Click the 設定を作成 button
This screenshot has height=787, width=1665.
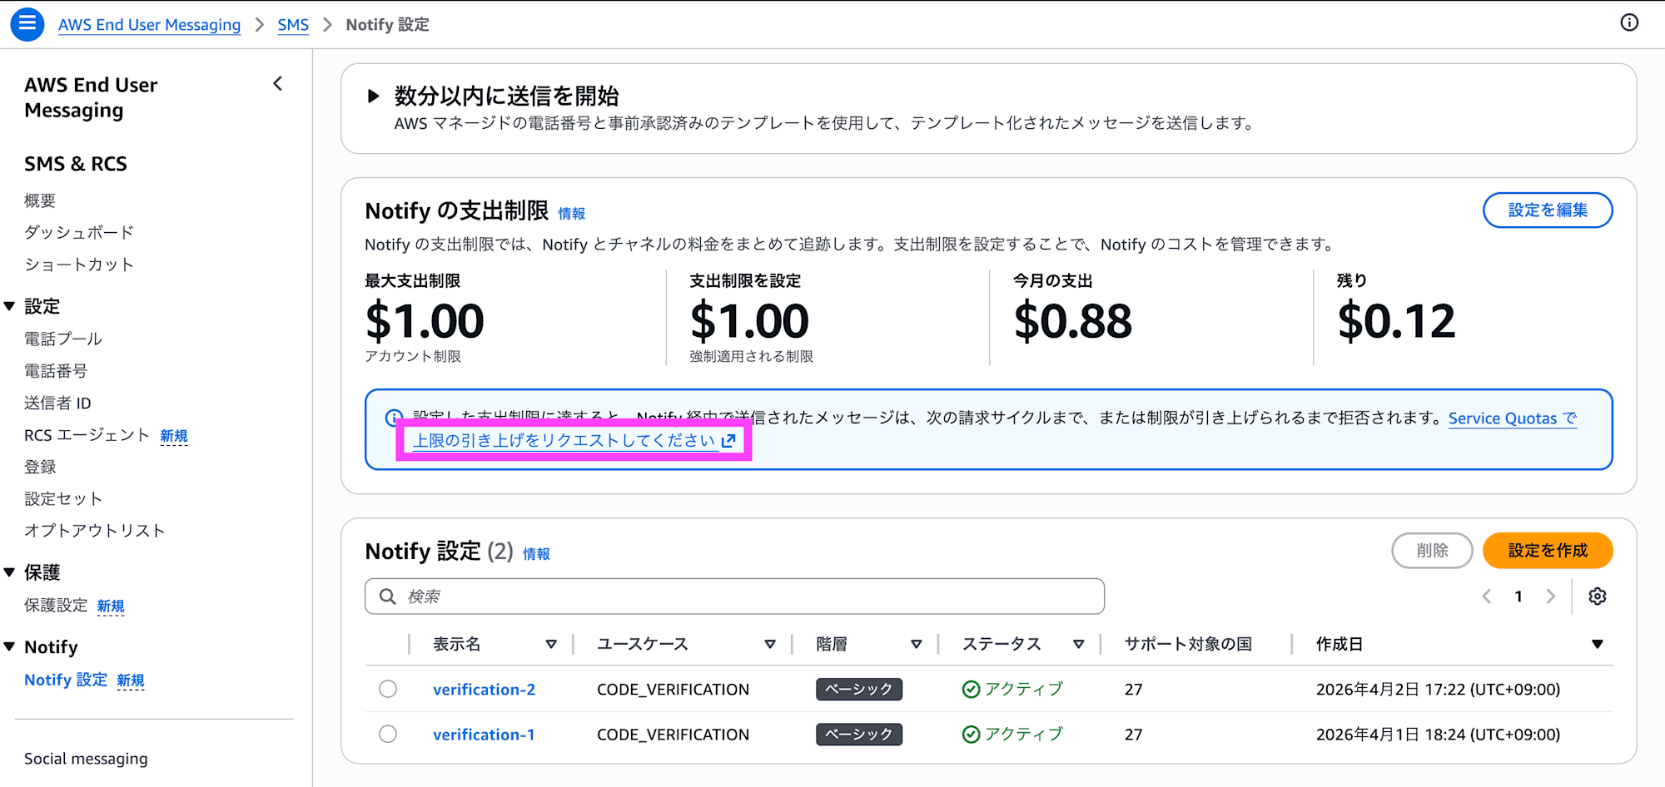(1547, 550)
